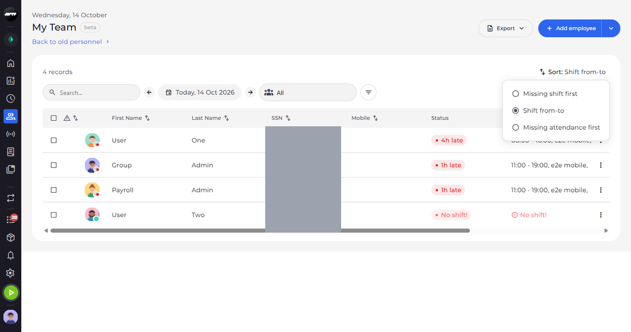The height and width of the screenshot is (332, 631).
Task: Click the Status column header
Action: (x=440, y=118)
